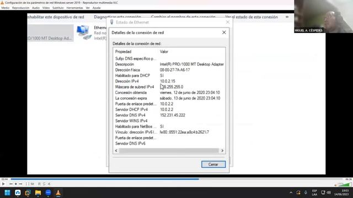Expand hidden system tray icons

pos(291,193)
